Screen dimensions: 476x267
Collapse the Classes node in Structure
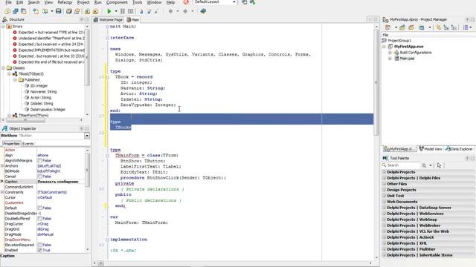[x=3, y=68]
